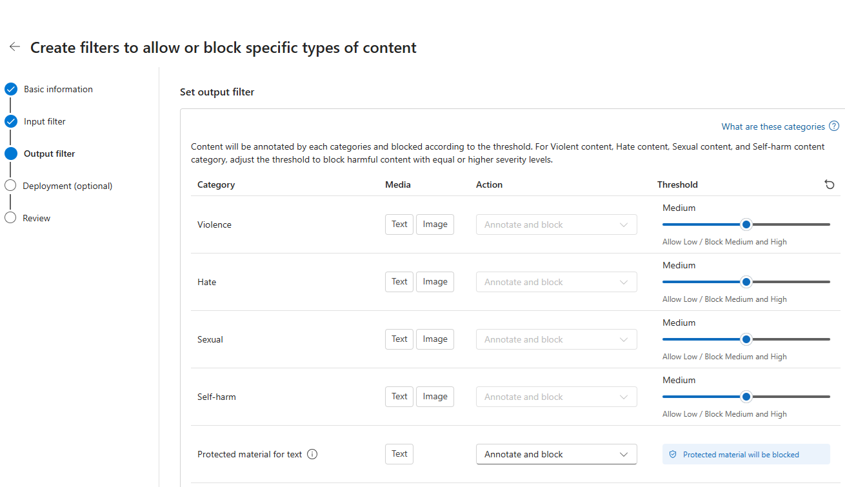Toggle Image media for Self-harm

pyautogui.click(x=435, y=397)
